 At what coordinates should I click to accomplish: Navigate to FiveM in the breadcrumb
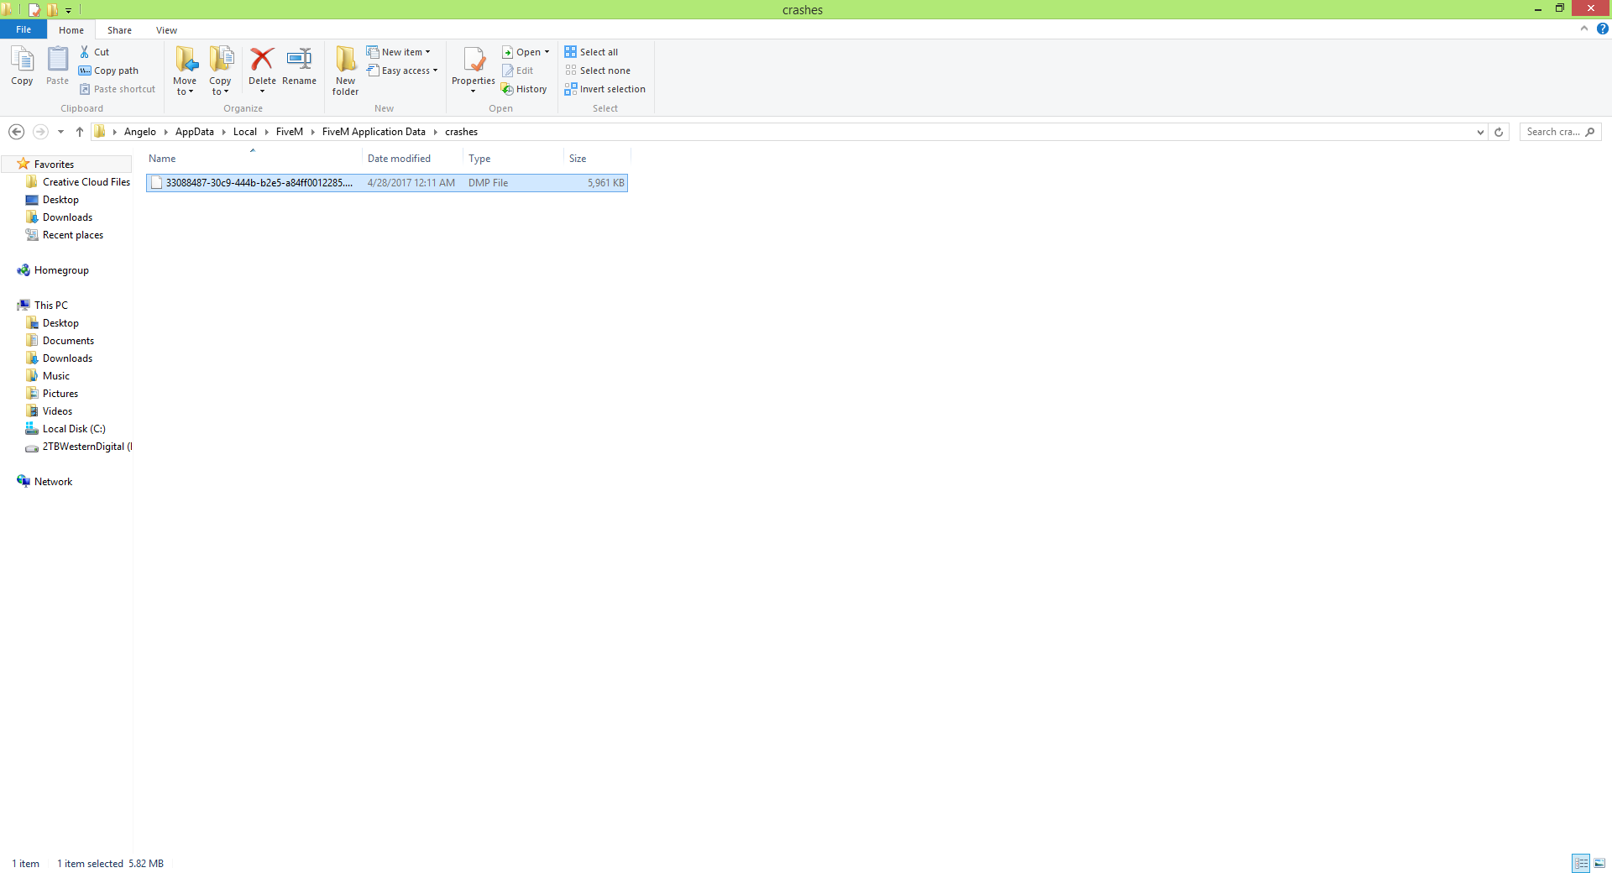[x=290, y=132]
